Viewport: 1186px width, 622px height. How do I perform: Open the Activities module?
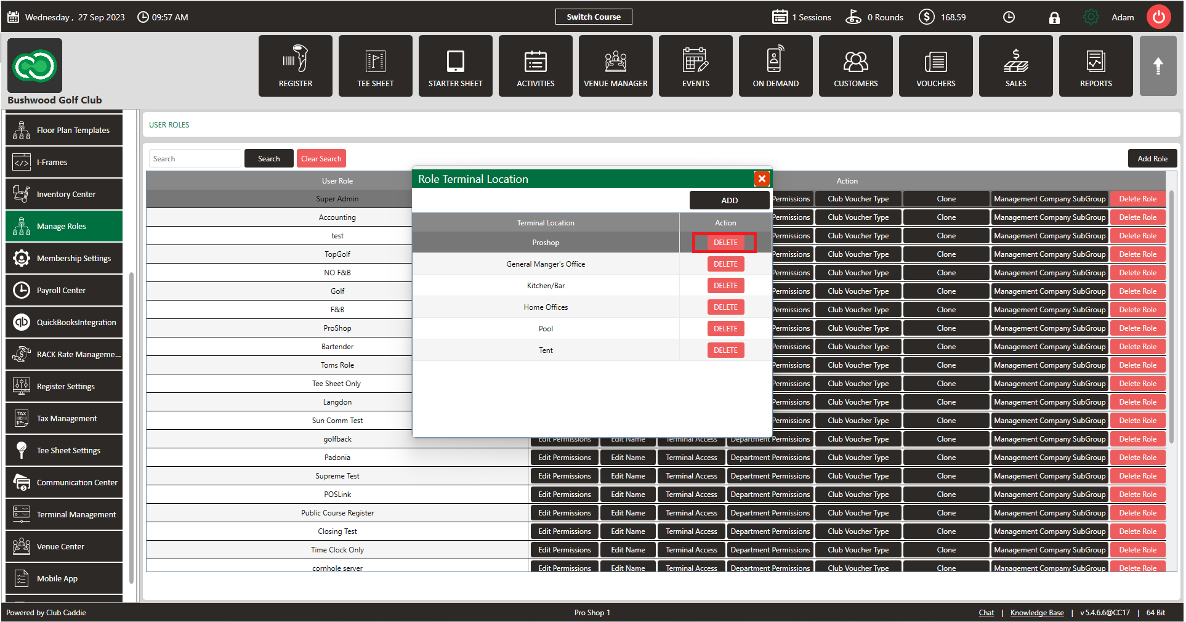point(535,66)
